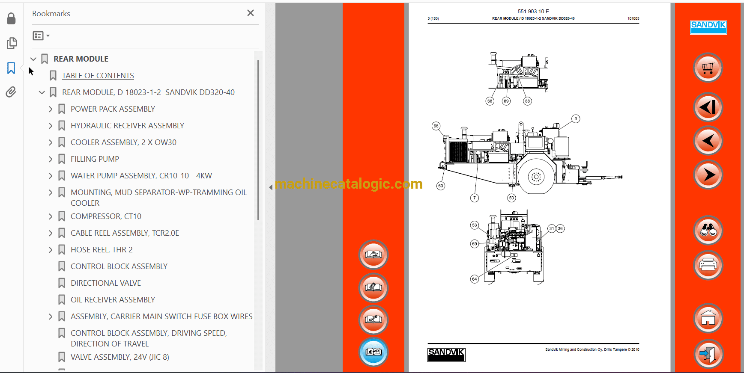Click the exit door button
Screen dimensions: 744x373
pyautogui.click(x=708, y=354)
